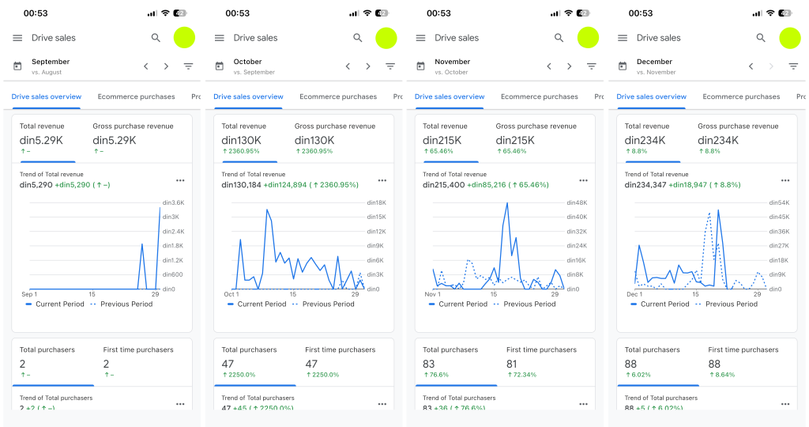Screen dimensions: 809x427
Task: Open the three-dot menu on September's revenue trend
Action: tap(180, 180)
